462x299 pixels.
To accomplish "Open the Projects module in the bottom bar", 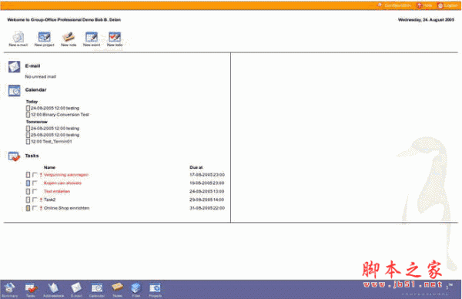I will (x=155, y=290).
